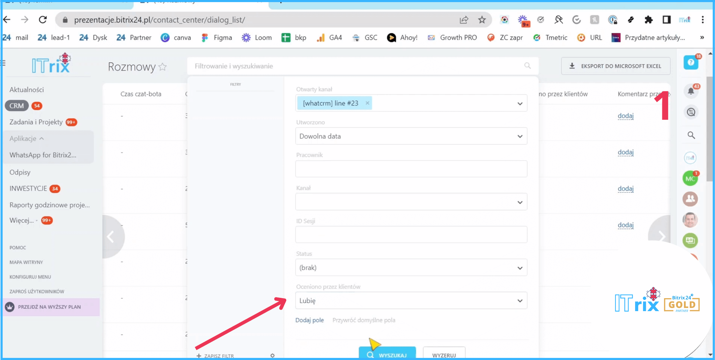Screen dimensions: 715x360
Task: Open the Chrome extensions puzzle icon
Action: click(648, 20)
